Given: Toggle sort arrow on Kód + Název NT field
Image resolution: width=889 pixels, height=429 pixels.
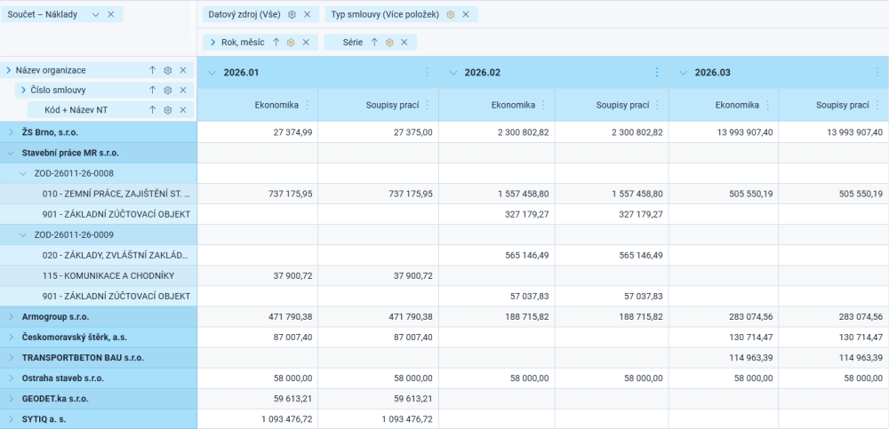Looking at the screenshot, I should coord(153,110).
